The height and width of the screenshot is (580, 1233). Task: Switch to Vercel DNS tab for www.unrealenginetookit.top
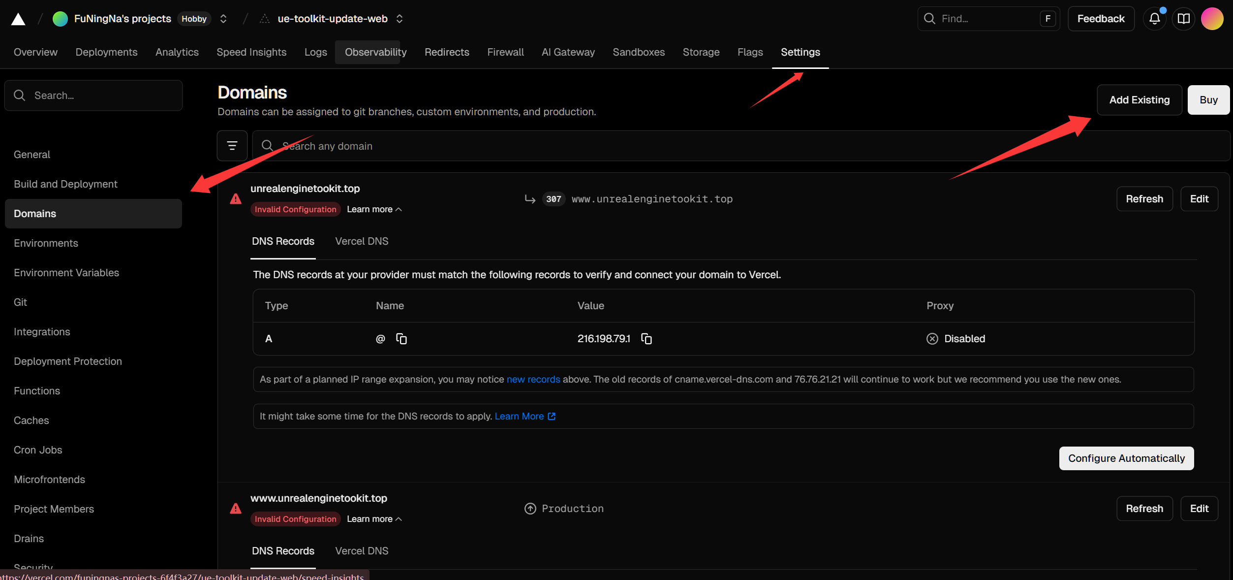(362, 551)
